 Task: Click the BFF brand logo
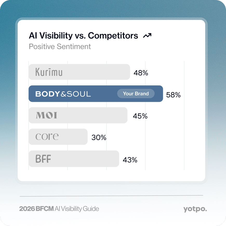click(x=43, y=159)
